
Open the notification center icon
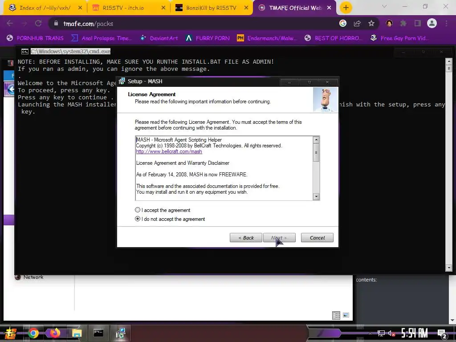(442, 334)
